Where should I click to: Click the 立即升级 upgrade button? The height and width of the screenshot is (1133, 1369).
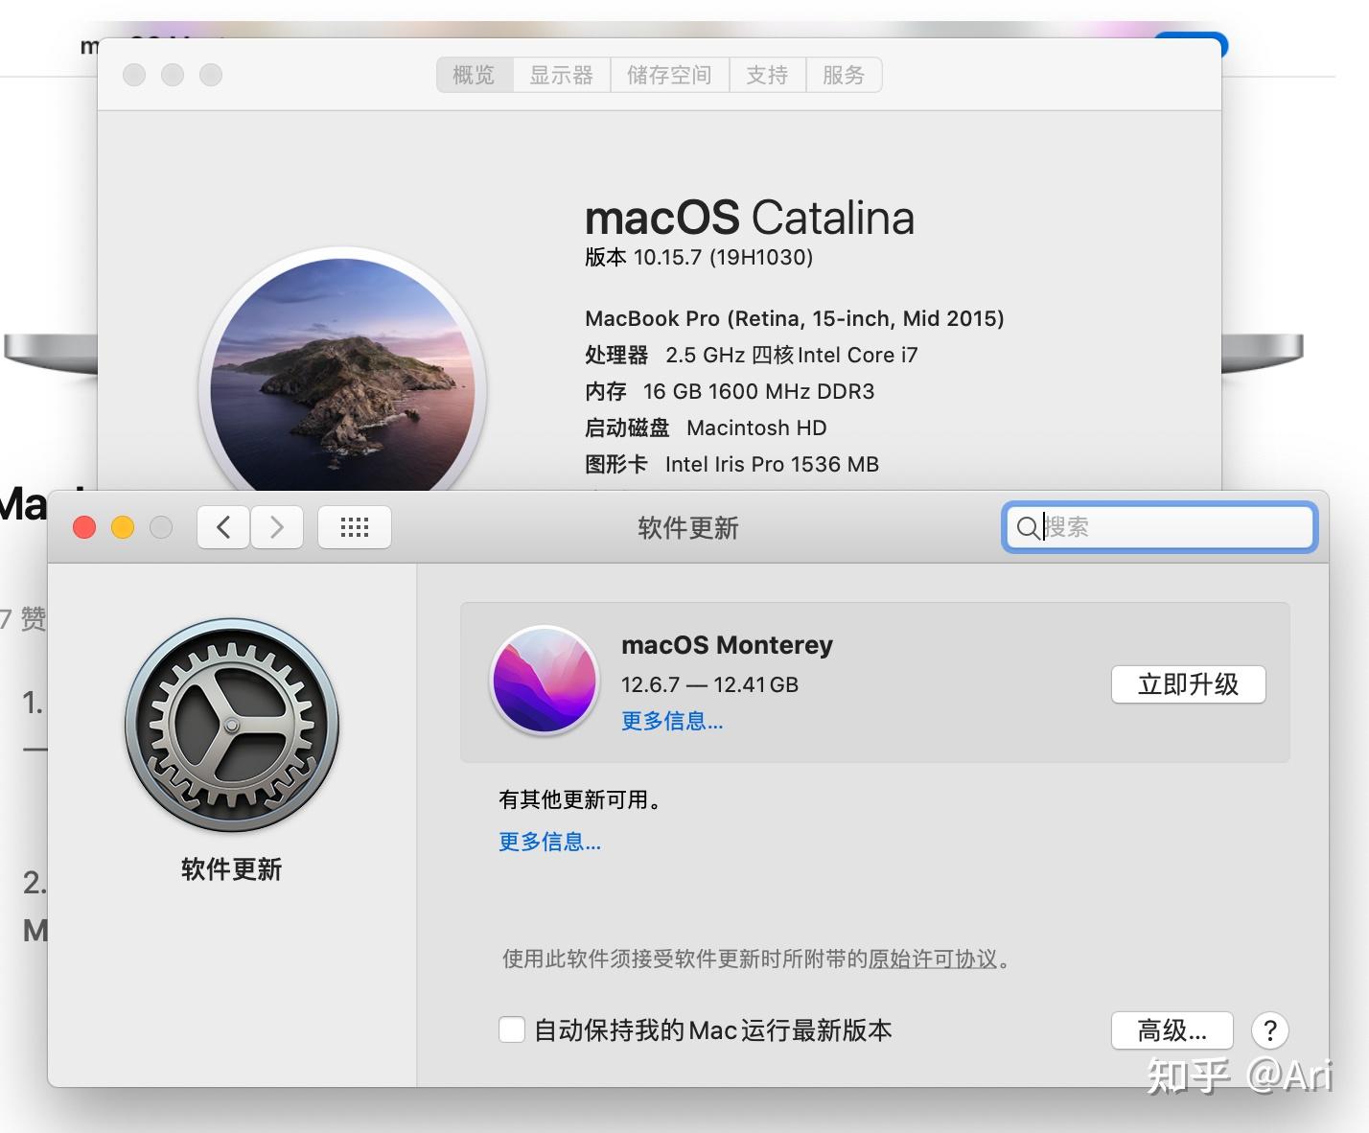tap(1189, 684)
